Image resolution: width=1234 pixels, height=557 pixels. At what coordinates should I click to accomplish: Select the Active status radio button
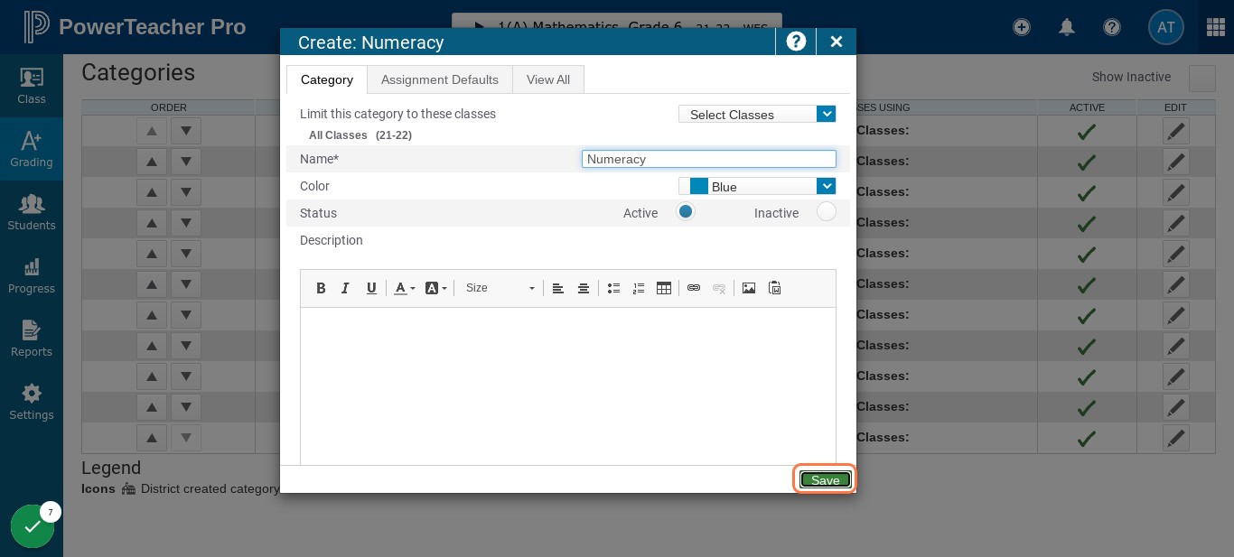(686, 211)
